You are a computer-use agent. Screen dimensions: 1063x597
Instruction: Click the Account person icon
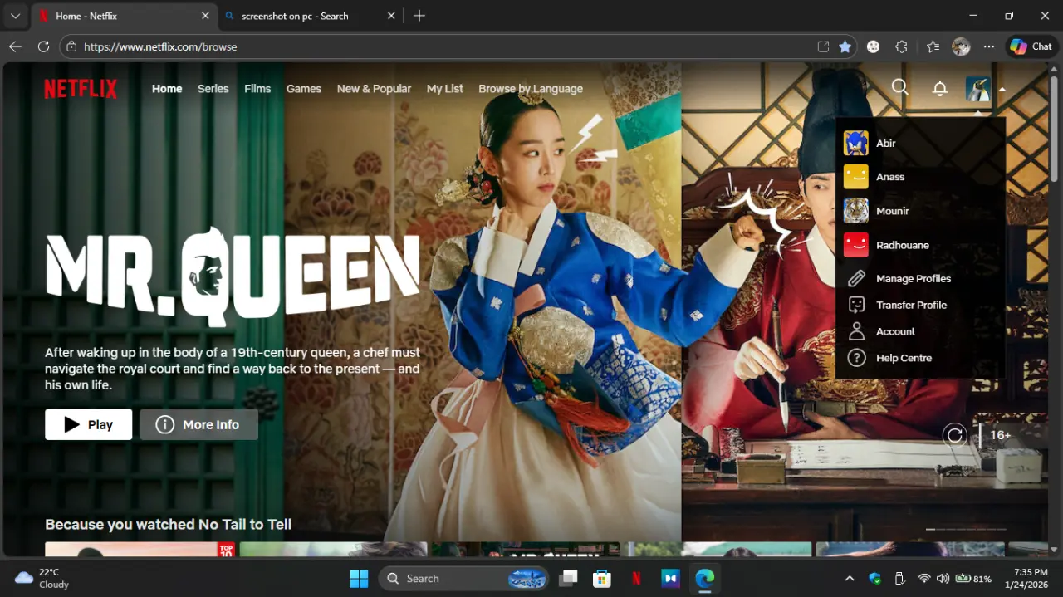click(x=856, y=331)
